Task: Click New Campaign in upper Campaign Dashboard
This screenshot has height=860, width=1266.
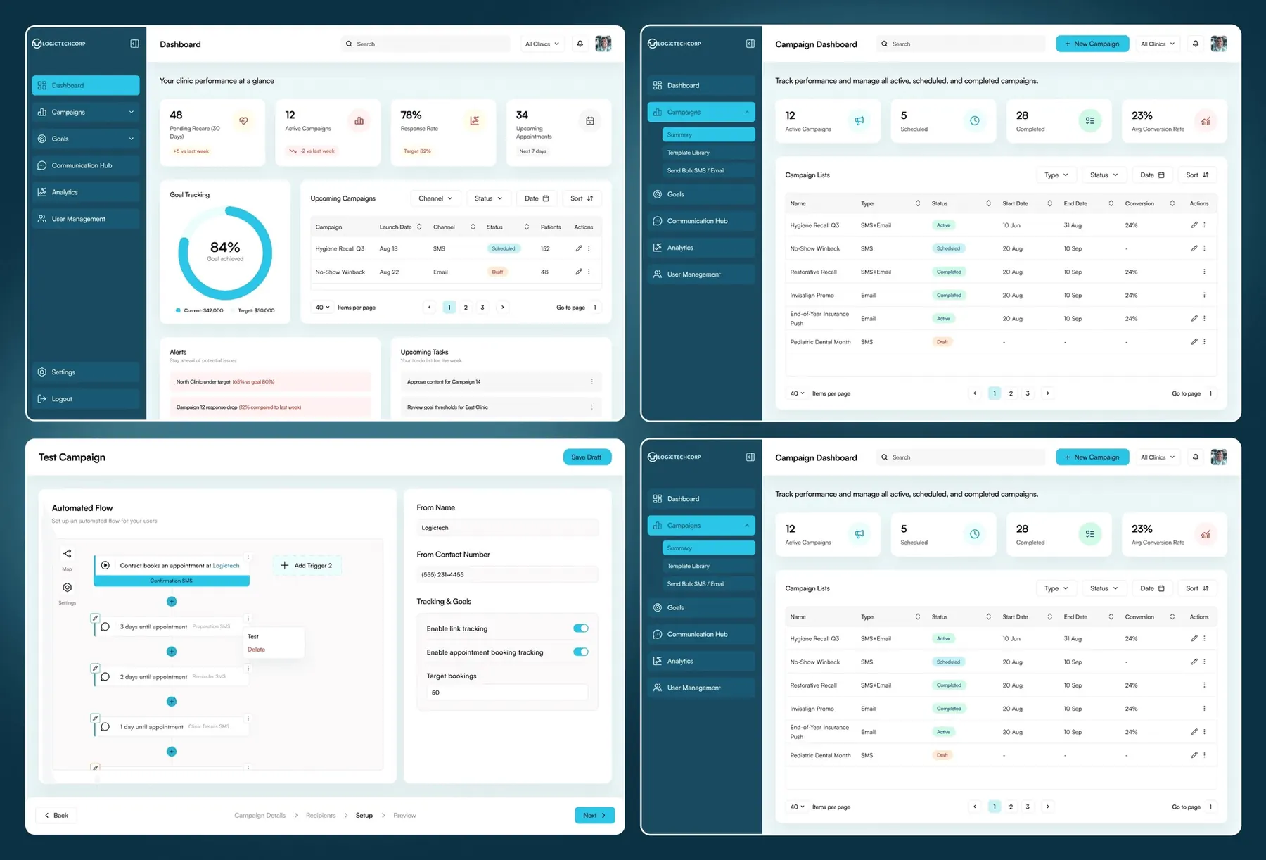Action: (x=1092, y=44)
